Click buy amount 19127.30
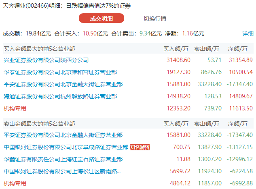Viewport: 256px width, 189px height. point(178,72)
